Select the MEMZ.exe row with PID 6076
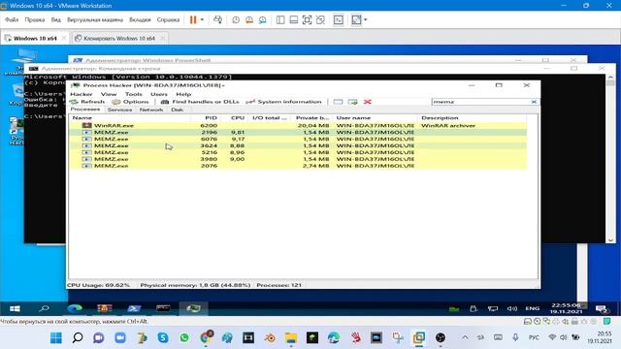This screenshot has height=349, width=621. tap(298, 139)
